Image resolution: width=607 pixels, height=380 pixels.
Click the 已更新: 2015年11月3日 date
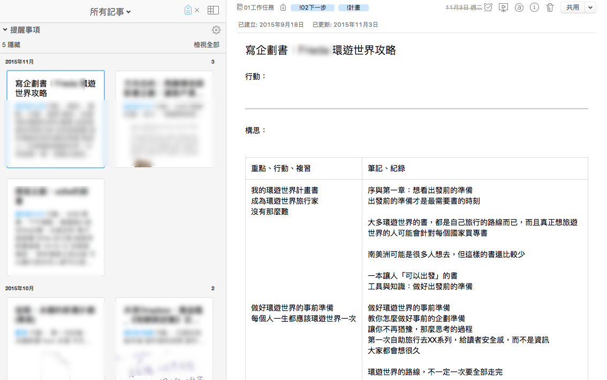tap(345, 25)
